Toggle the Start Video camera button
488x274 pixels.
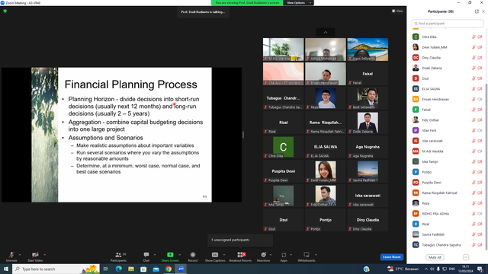[35, 255]
